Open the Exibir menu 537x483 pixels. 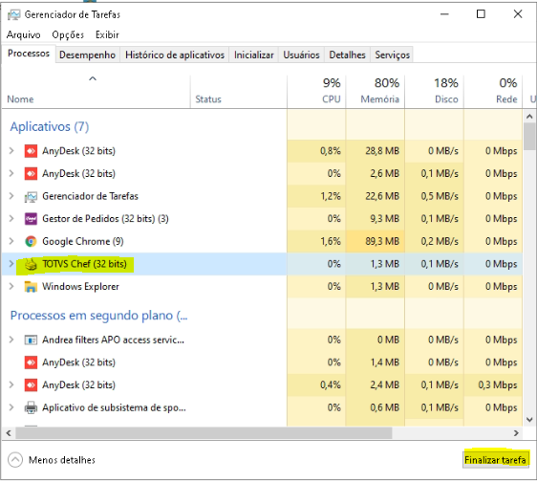point(107,34)
